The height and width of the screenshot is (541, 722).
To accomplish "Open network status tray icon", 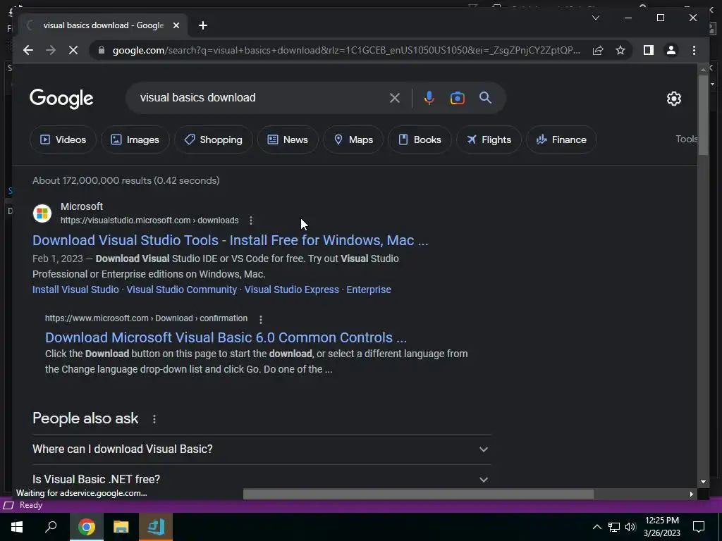I will (614, 527).
